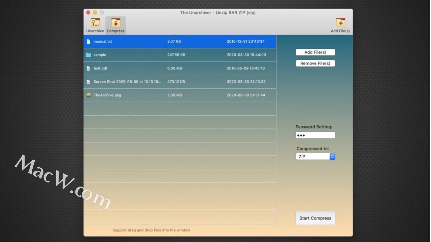Select the Screen Shot 2020-08-30 file name
Screen dimensions: 431x242
[127, 82]
